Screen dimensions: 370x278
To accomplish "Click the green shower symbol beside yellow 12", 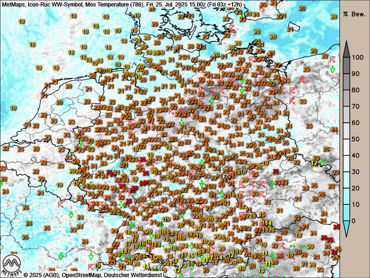I will pyautogui.click(x=323, y=162).
